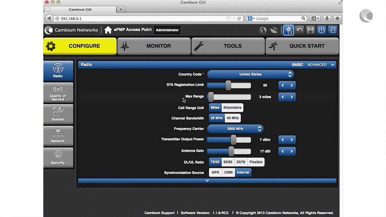Open new browser tab with plus
This screenshot has height=217, width=386.
click(121, 9)
